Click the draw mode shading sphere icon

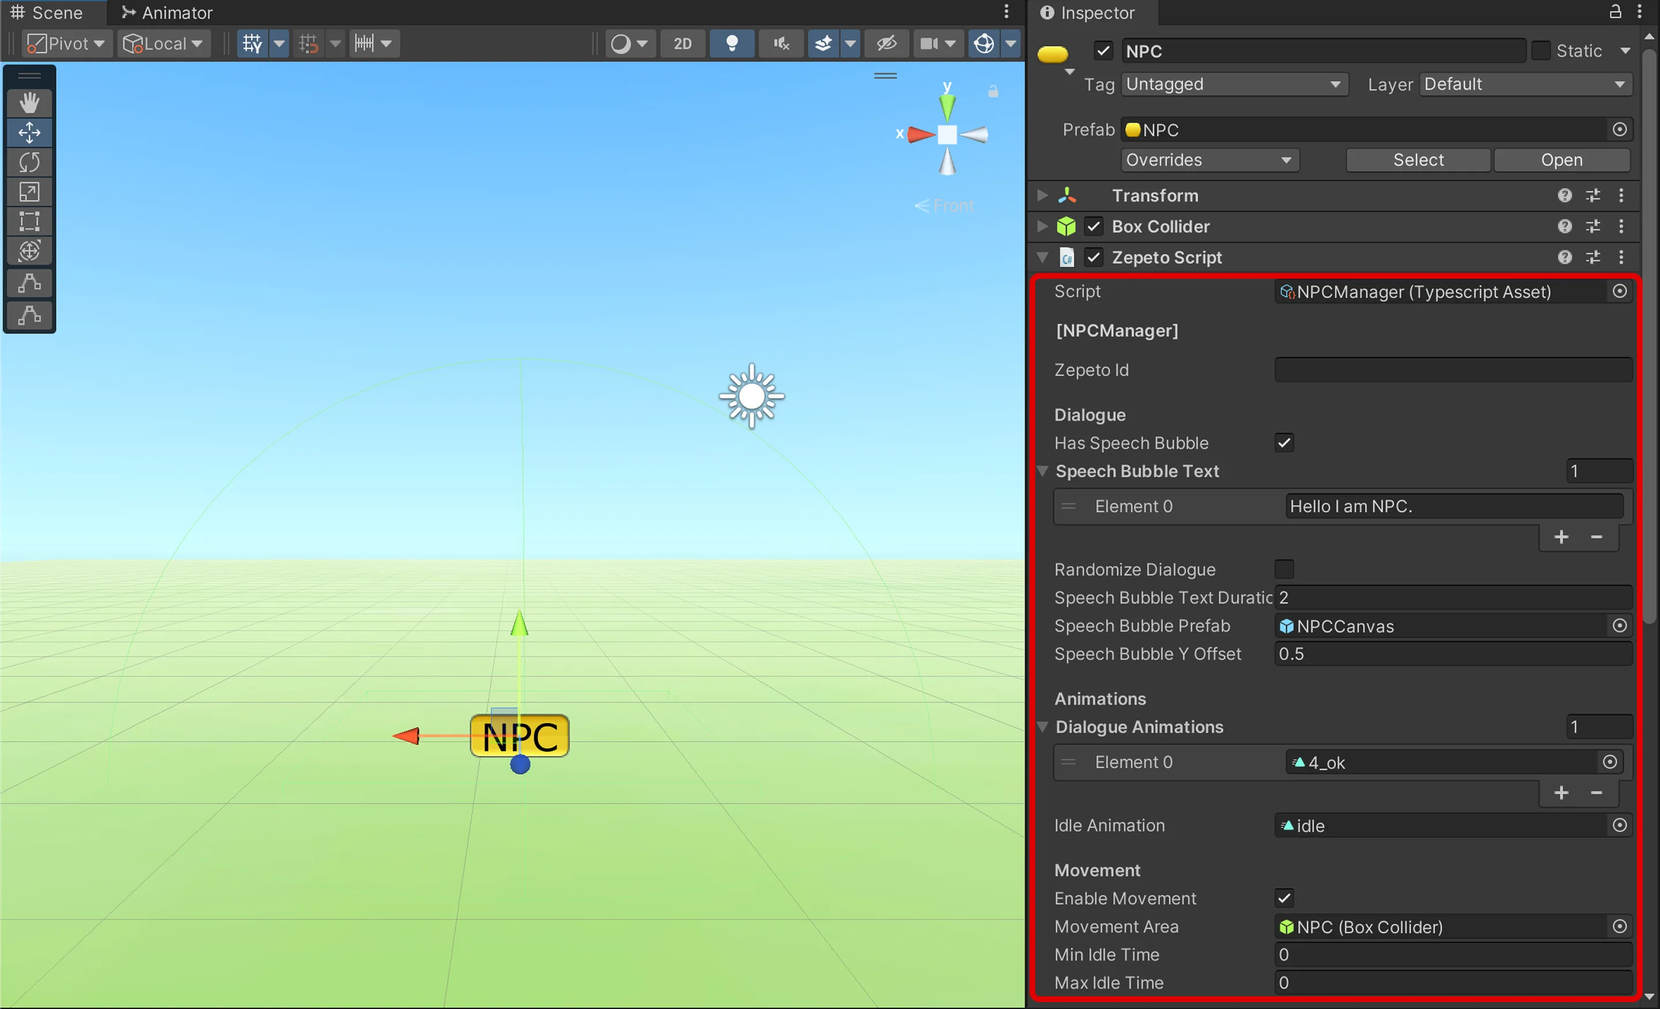(x=620, y=44)
